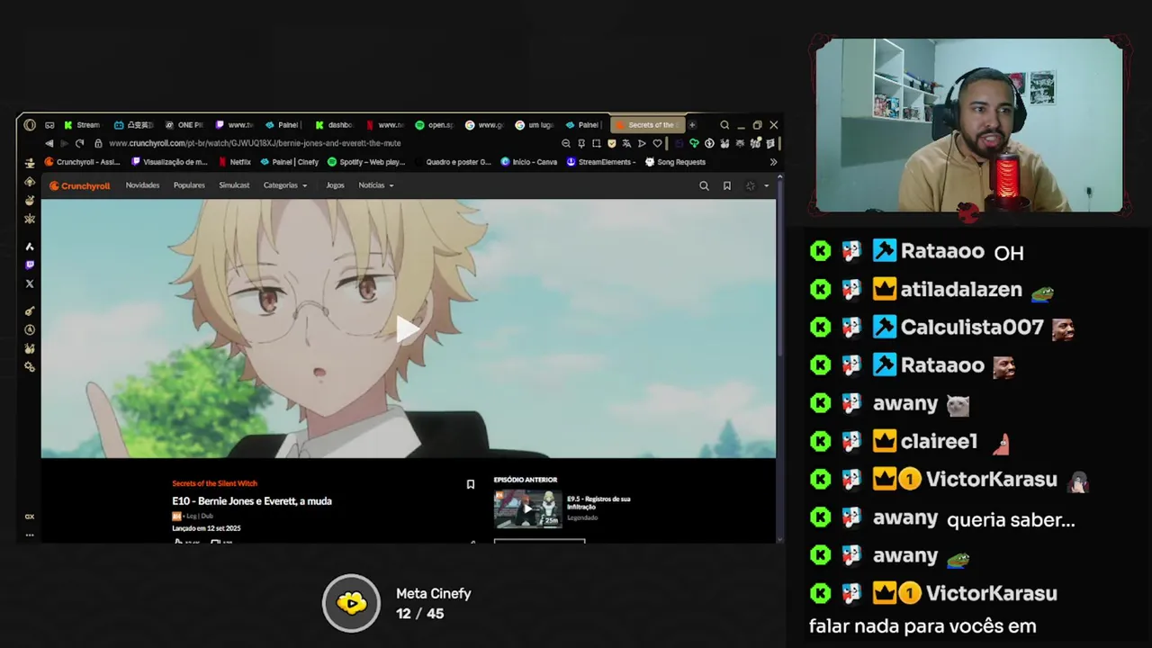Open the Netflix bookmark
The image size is (1152, 648).
234,162
